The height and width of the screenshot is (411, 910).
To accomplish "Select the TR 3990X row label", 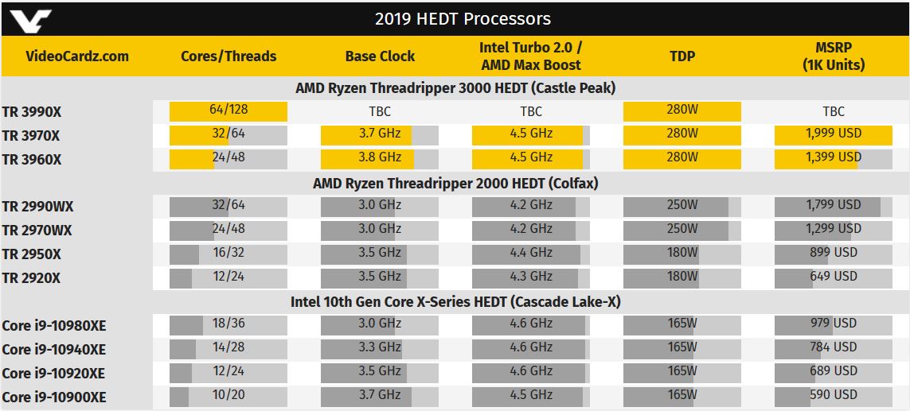I will pos(32,112).
